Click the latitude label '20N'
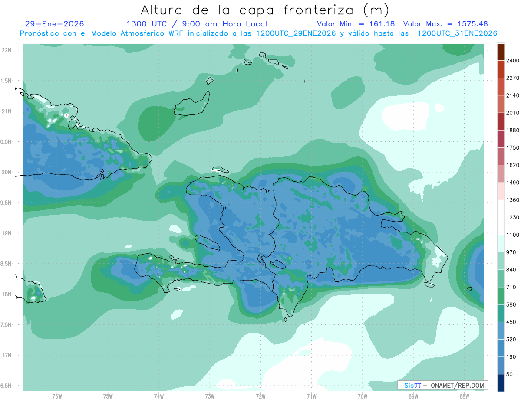This screenshot has height=402, width=521. [x=7, y=172]
